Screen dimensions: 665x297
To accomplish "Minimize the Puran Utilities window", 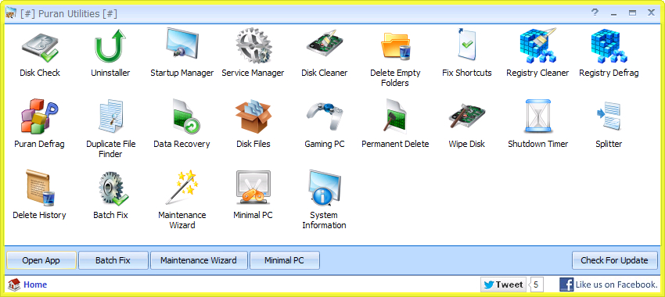I will point(613,13).
